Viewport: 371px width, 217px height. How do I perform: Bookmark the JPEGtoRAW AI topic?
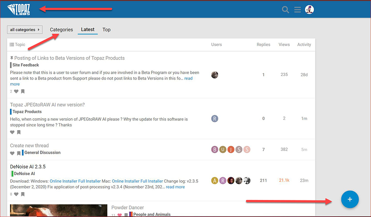pos(19,132)
